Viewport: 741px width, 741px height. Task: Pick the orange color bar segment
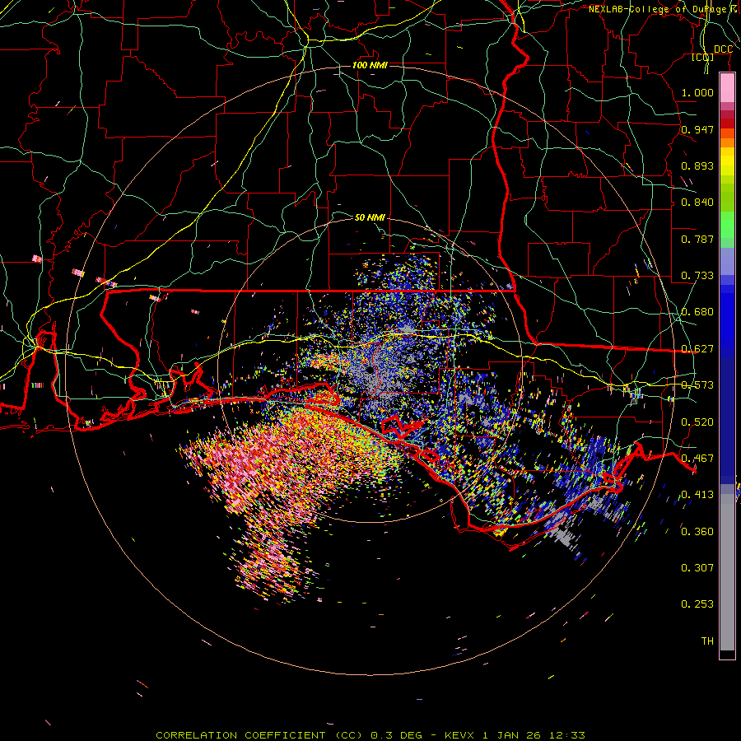coord(727,142)
